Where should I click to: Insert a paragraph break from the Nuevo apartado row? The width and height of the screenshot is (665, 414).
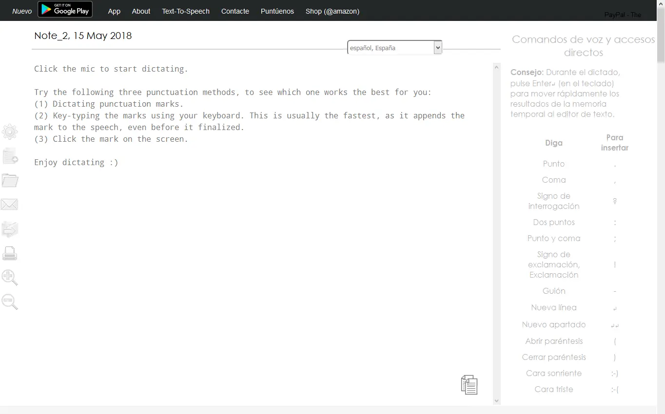pos(615,325)
